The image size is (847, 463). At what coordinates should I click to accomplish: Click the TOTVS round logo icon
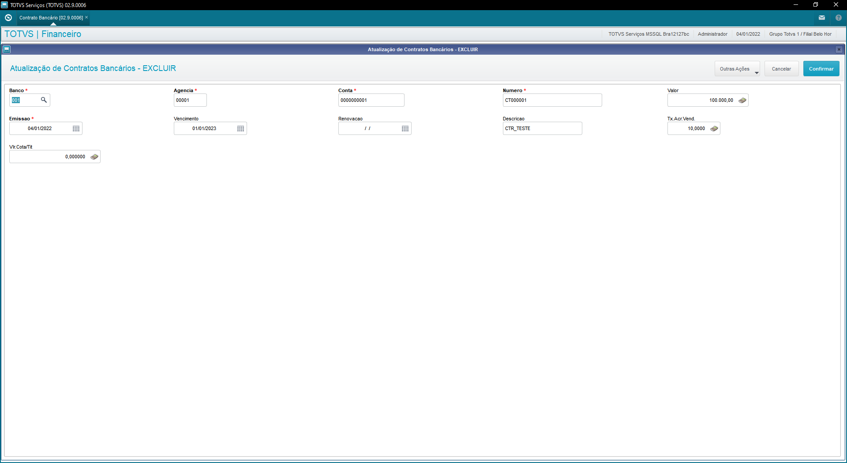click(8, 18)
